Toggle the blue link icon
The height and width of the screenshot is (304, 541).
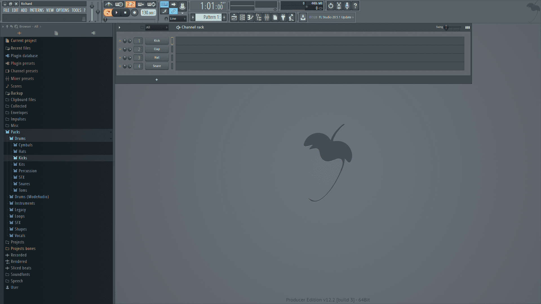[173, 11]
